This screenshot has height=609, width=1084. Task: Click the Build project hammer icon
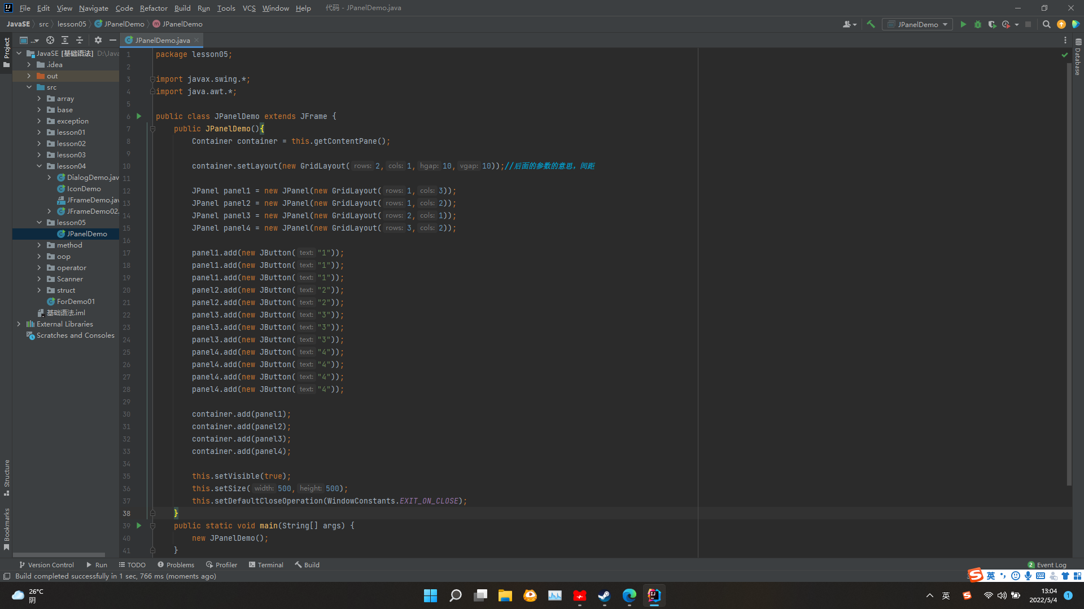point(871,24)
